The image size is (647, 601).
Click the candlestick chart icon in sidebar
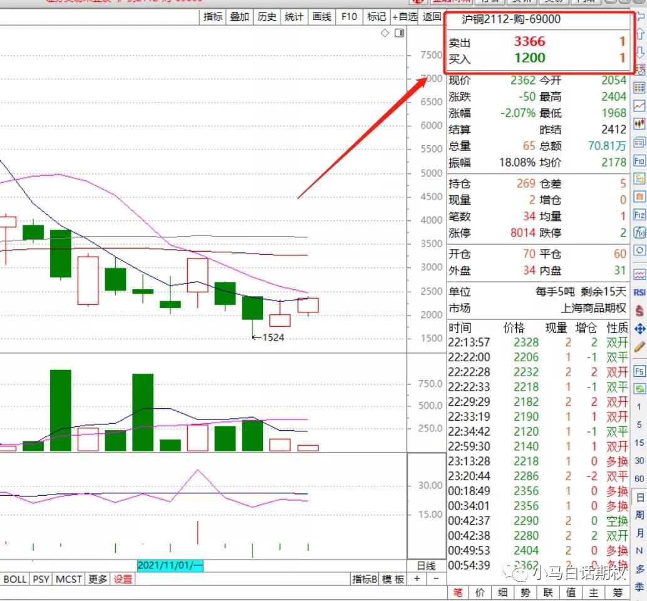click(x=639, y=124)
